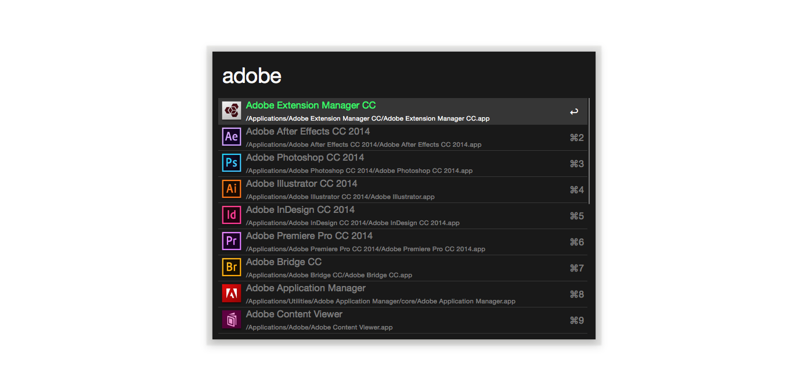Click the Adobe Bridge CC.app path text

tap(329, 275)
